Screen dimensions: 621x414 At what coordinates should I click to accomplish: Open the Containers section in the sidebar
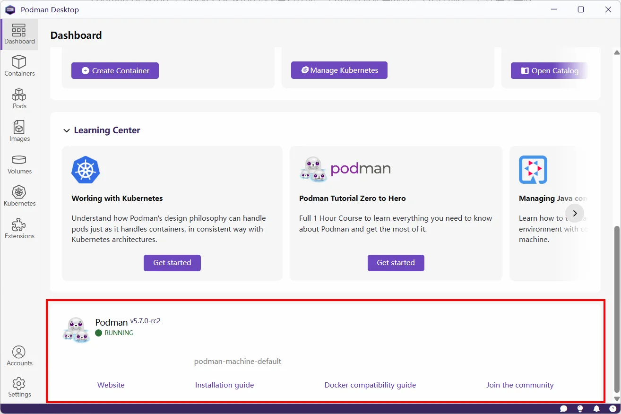[x=19, y=66]
